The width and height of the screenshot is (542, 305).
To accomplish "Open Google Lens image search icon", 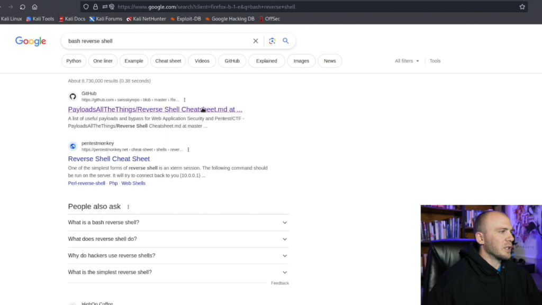I will 272,41.
